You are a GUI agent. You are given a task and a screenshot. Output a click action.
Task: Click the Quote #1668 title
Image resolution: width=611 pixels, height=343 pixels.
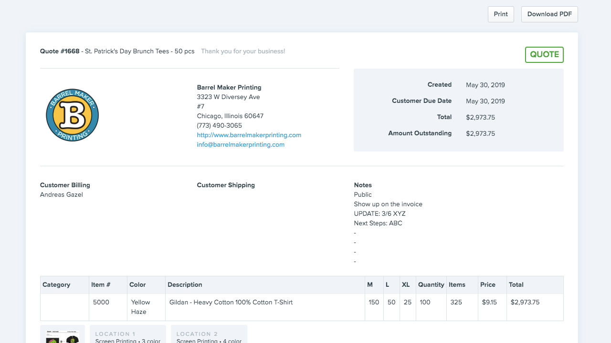click(59, 51)
